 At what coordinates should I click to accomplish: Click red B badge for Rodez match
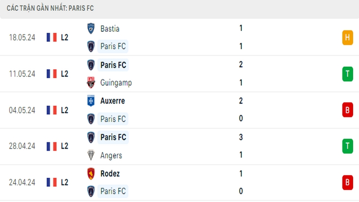347,183
